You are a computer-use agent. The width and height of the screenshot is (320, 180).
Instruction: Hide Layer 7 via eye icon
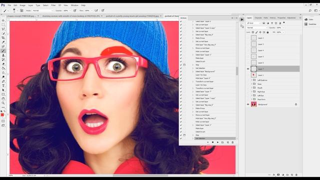coord(248,69)
